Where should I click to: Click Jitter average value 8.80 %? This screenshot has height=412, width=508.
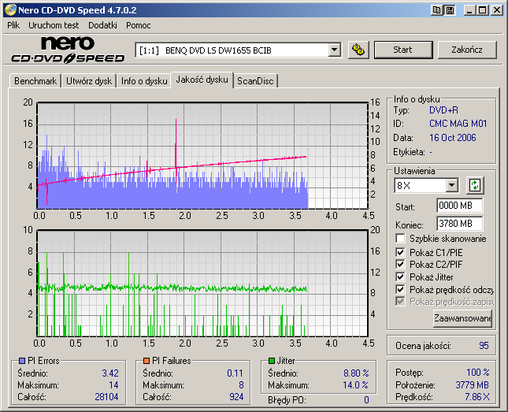[x=356, y=373]
